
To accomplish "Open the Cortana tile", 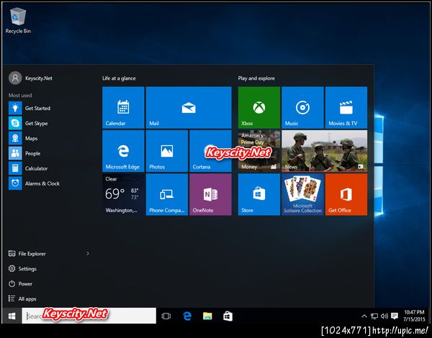I will 210,151.
